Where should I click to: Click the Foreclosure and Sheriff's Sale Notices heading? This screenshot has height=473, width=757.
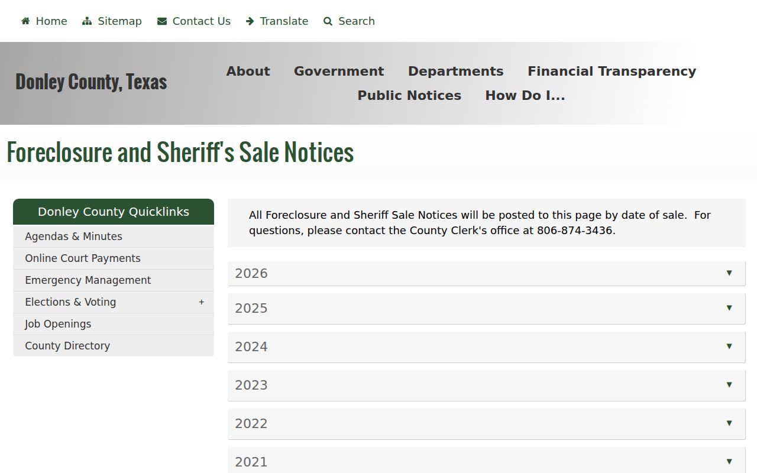click(x=180, y=152)
